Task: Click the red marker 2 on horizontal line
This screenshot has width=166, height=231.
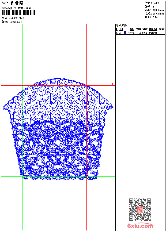Action: point(112,84)
